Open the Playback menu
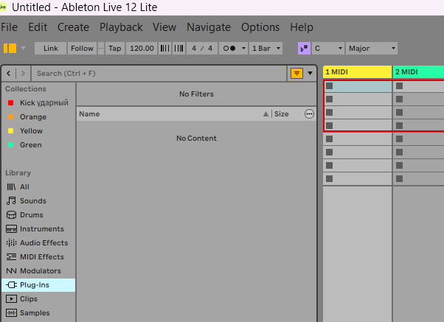 (x=121, y=27)
